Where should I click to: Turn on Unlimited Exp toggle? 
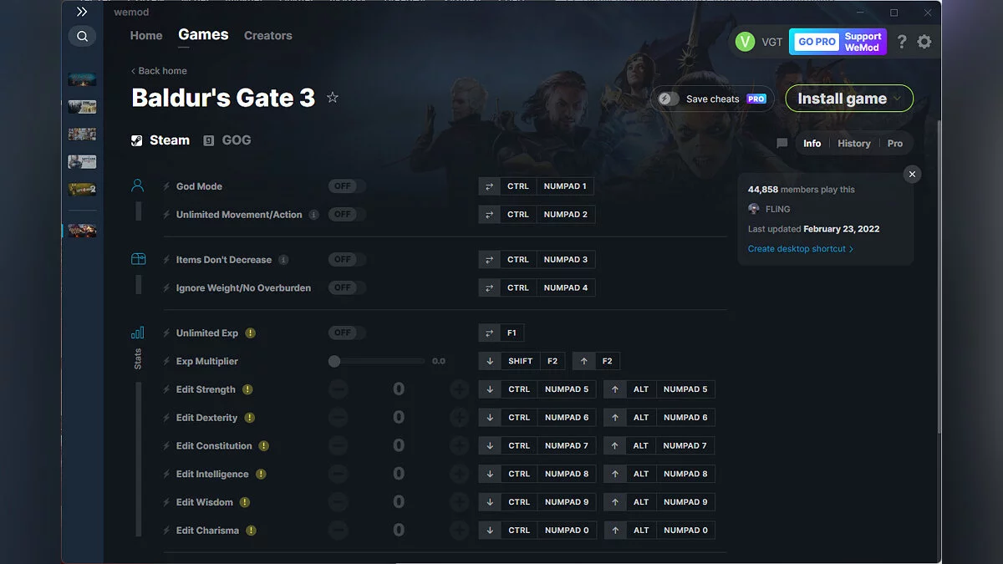pyautogui.click(x=347, y=333)
